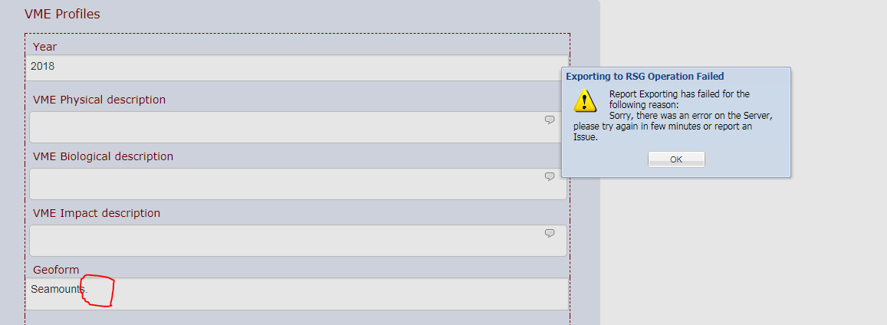Screen dimensions: 887x325
Task: Click the Geoform field label
Action: pyautogui.click(x=56, y=270)
